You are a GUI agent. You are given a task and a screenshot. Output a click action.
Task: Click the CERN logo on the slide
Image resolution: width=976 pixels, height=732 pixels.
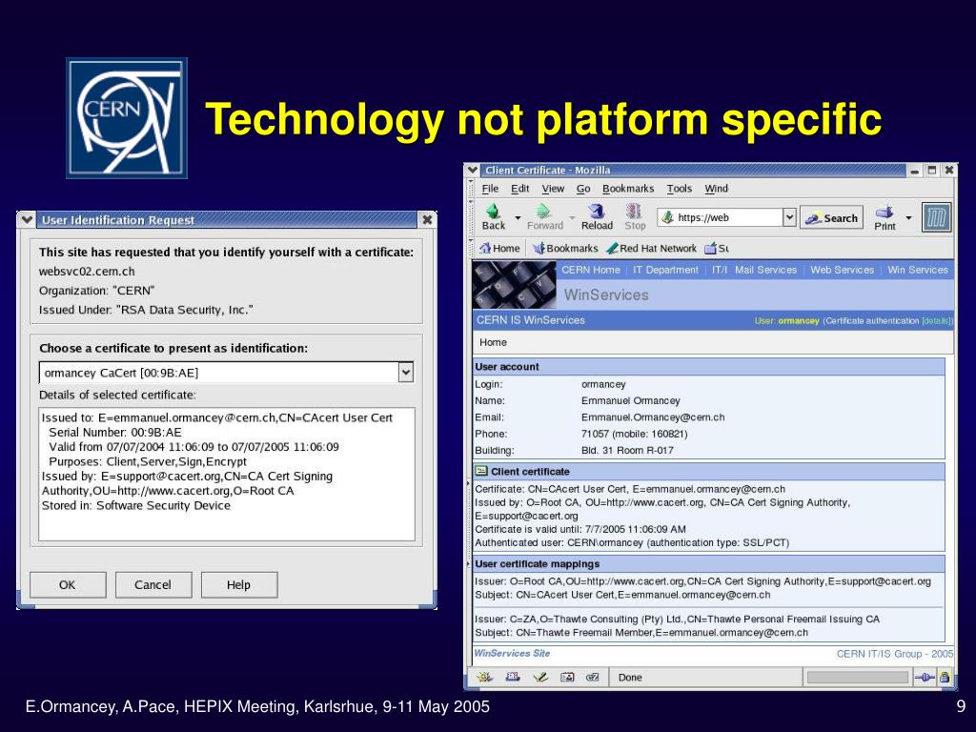(x=127, y=118)
